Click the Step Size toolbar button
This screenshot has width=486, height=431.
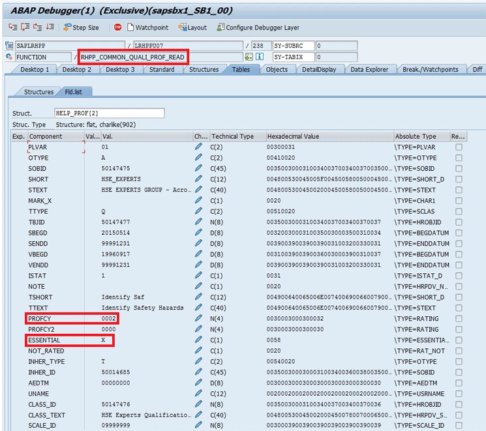81,27
